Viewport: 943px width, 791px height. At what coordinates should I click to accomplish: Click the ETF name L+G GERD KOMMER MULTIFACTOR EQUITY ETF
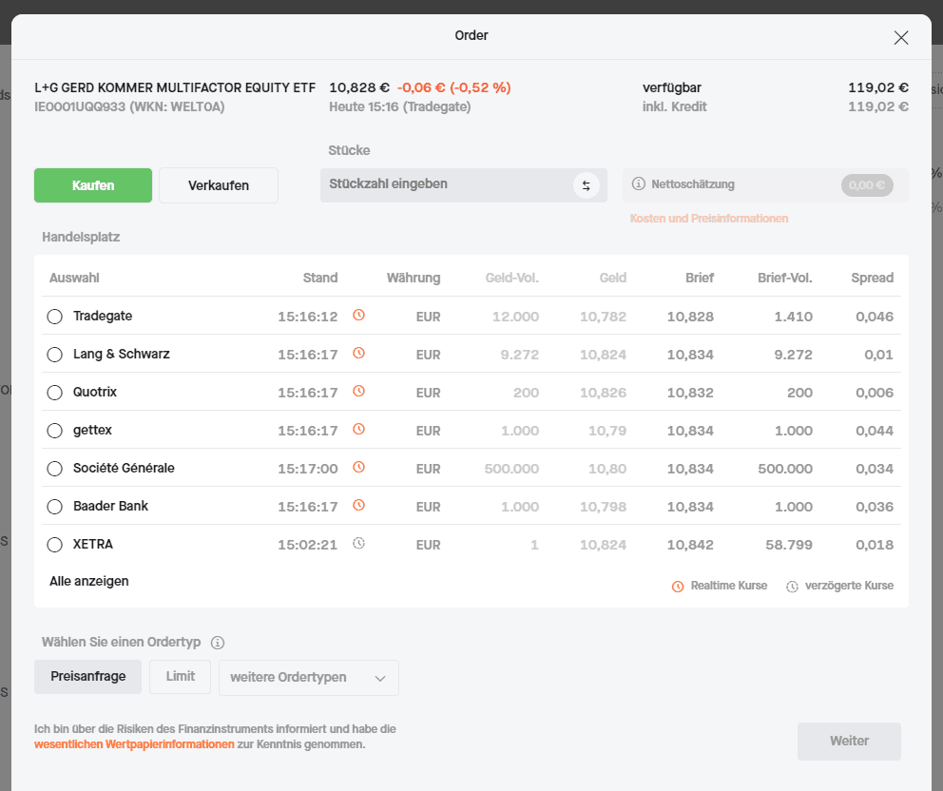tap(175, 87)
